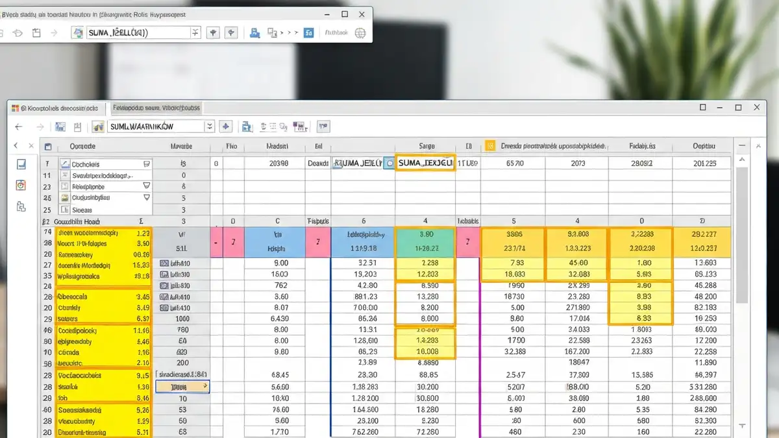Open the SUMLWAARNIKOW dropdown arrow
The width and height of the screenshot is (779, 438).
tap(209, 127)
